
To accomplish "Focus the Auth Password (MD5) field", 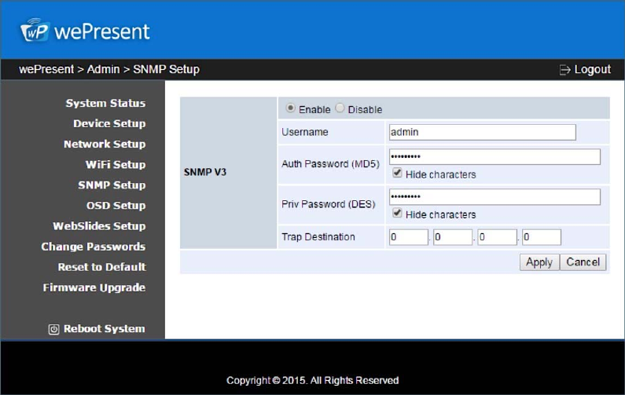I will 494,156.
